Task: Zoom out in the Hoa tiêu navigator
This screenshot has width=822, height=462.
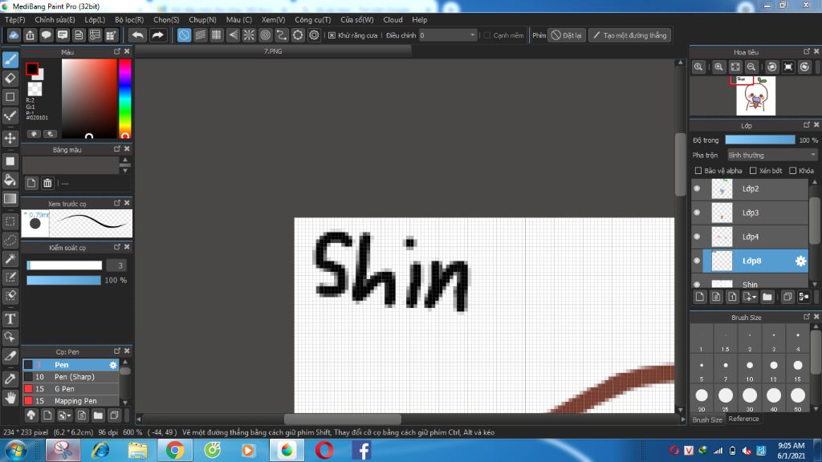Action: pyautogui.click(x=751, y=67)
